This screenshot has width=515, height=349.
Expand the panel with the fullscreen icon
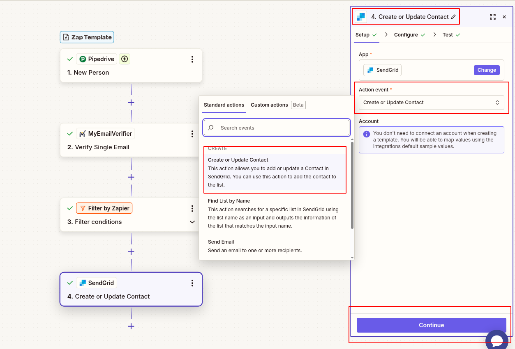tap(493, 17)
